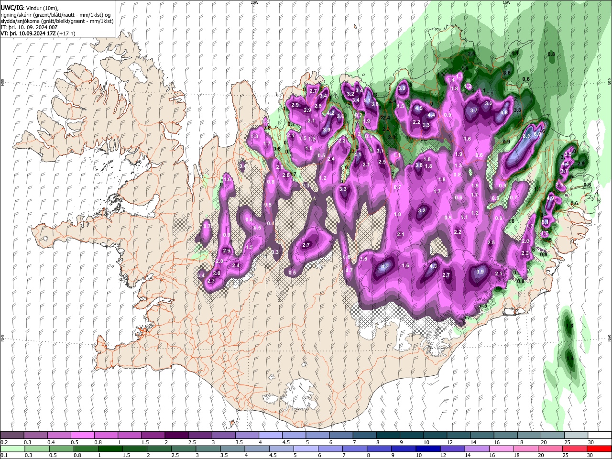This screenshot has width=612, height=459.
Task: Pick the red lower swatch after 30
Action: pos(600,448)
